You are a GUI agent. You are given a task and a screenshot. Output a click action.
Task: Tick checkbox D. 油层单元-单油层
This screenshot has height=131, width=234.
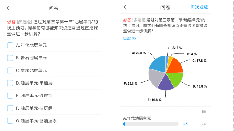click(10, 83)
